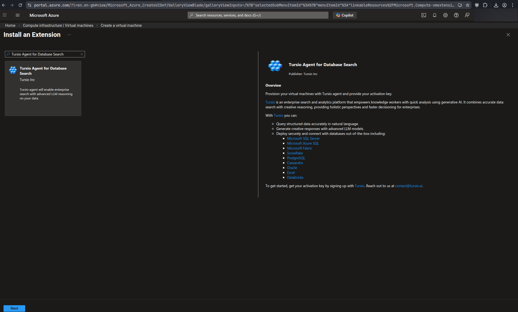Click the Next button
The width and height of the screenshot is (518, 312).
click(14, 308)
